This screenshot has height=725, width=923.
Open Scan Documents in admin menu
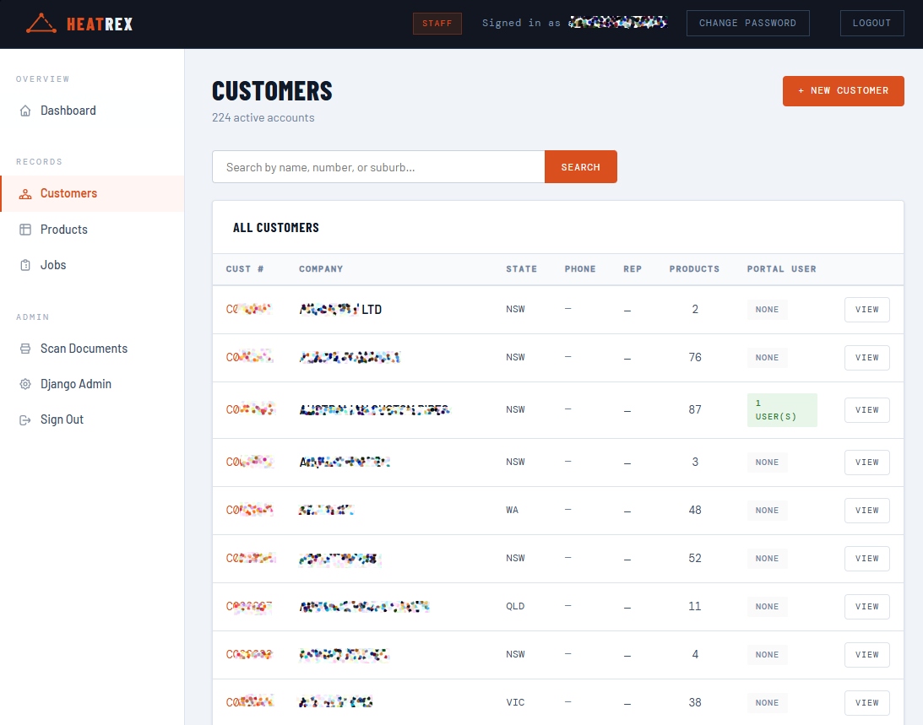click(x=92, y=349)
